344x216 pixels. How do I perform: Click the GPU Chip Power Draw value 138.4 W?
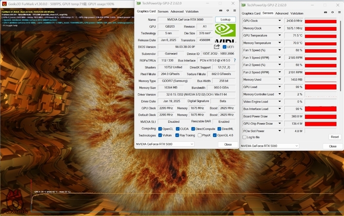[294, 123]
